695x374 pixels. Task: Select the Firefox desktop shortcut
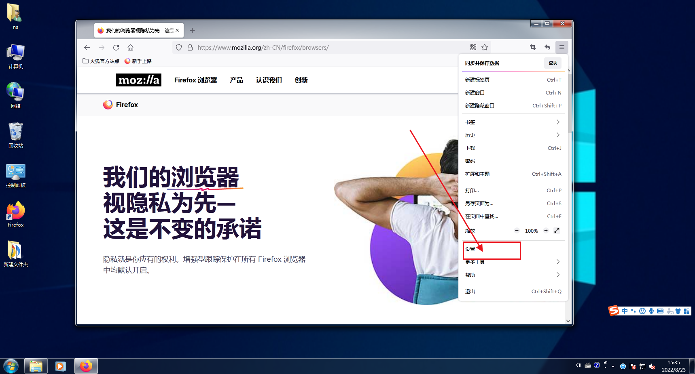click(15, 214)
